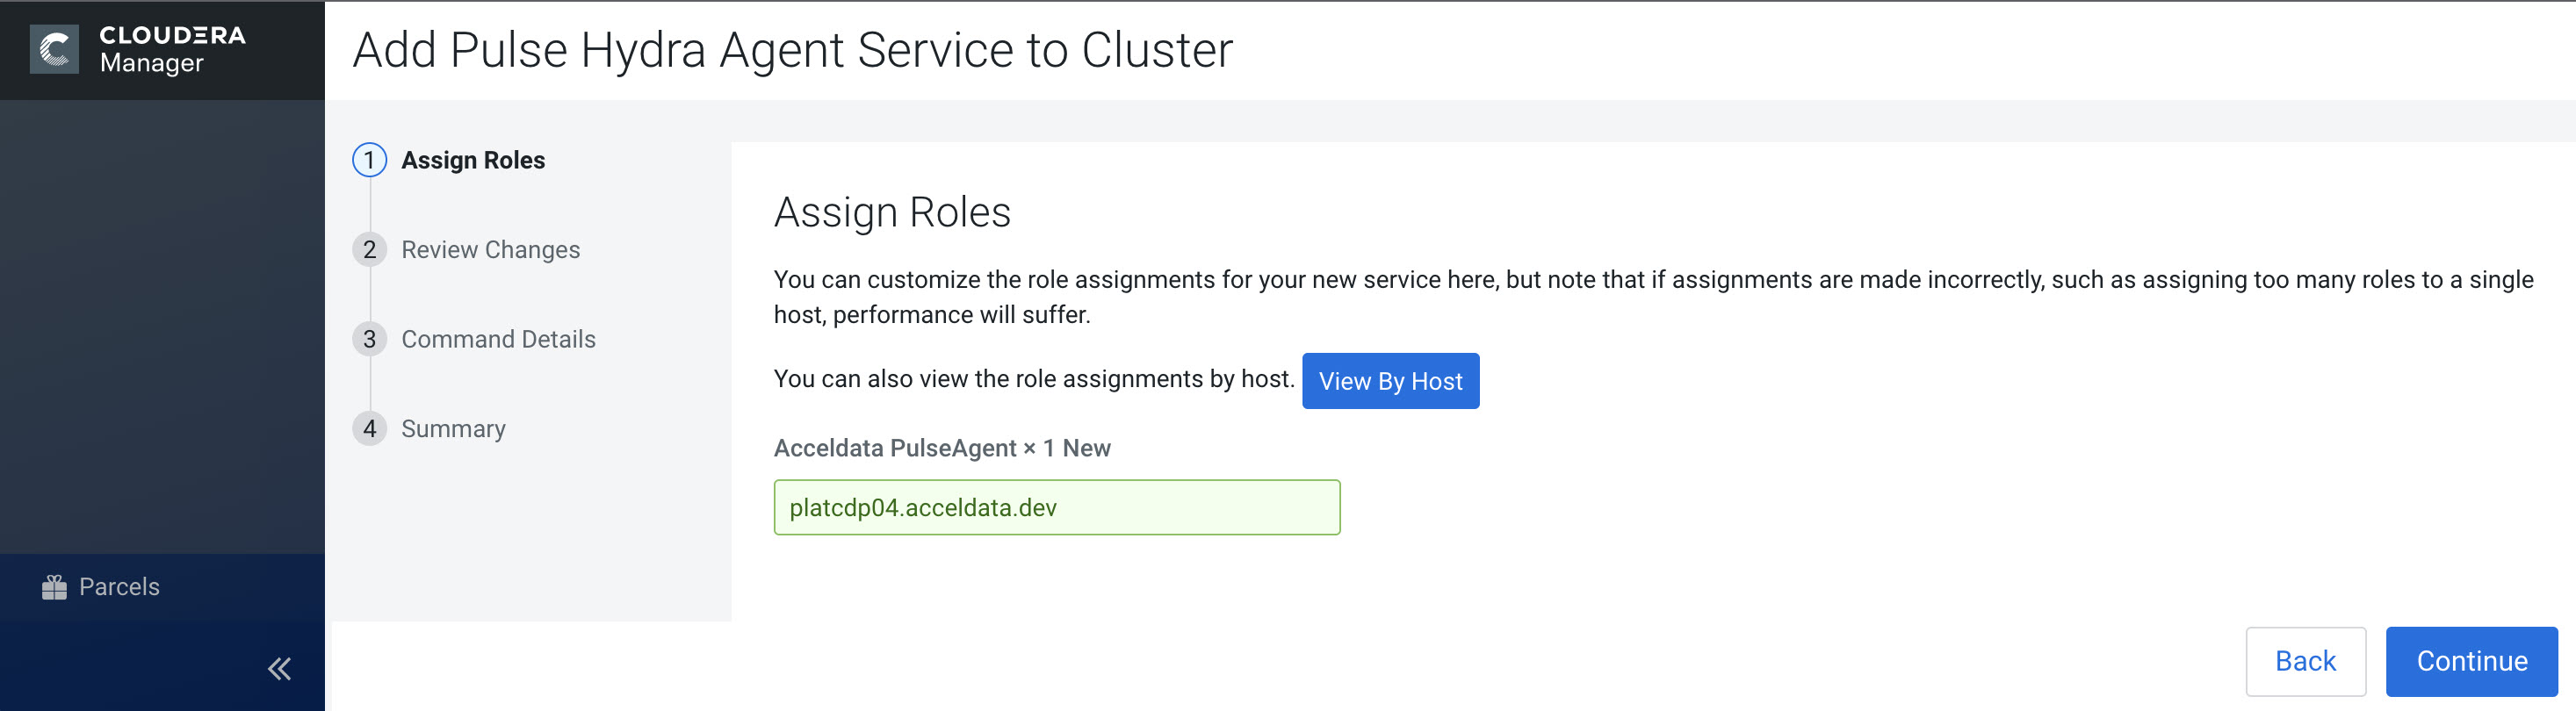This screenshot has width=2576, height=711.
Task: Open Parcels from the sidebar
Action: tap(101, 587)
